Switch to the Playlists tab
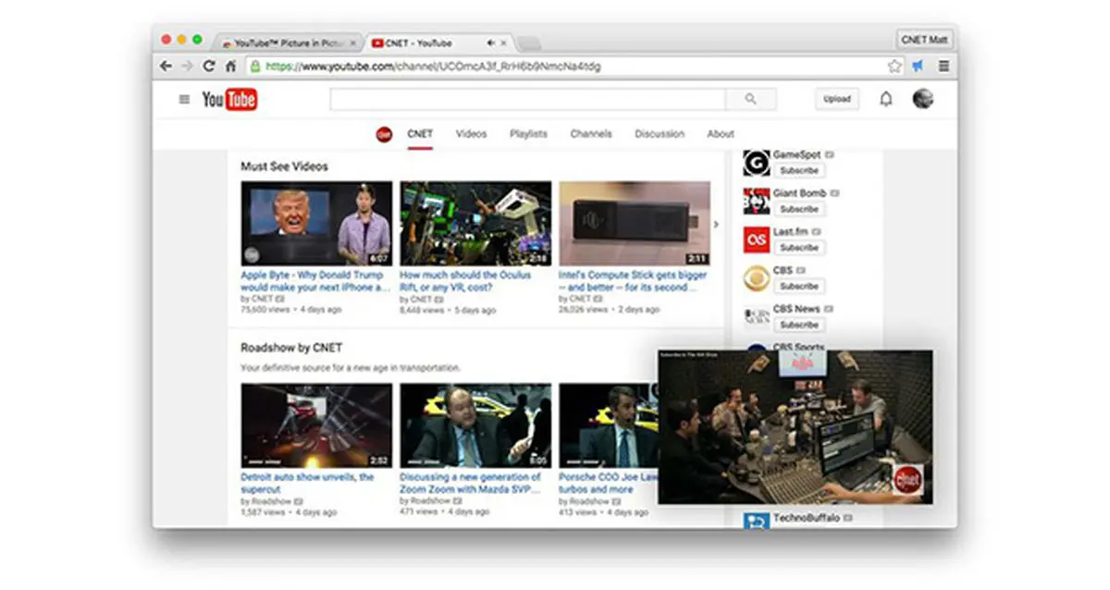Screen dimensions: 1110x590 tap(528, 134)
